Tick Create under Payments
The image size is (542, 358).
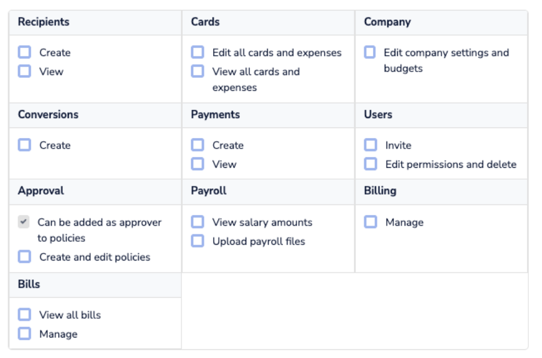pyautogui.click(x=198, y=145)
